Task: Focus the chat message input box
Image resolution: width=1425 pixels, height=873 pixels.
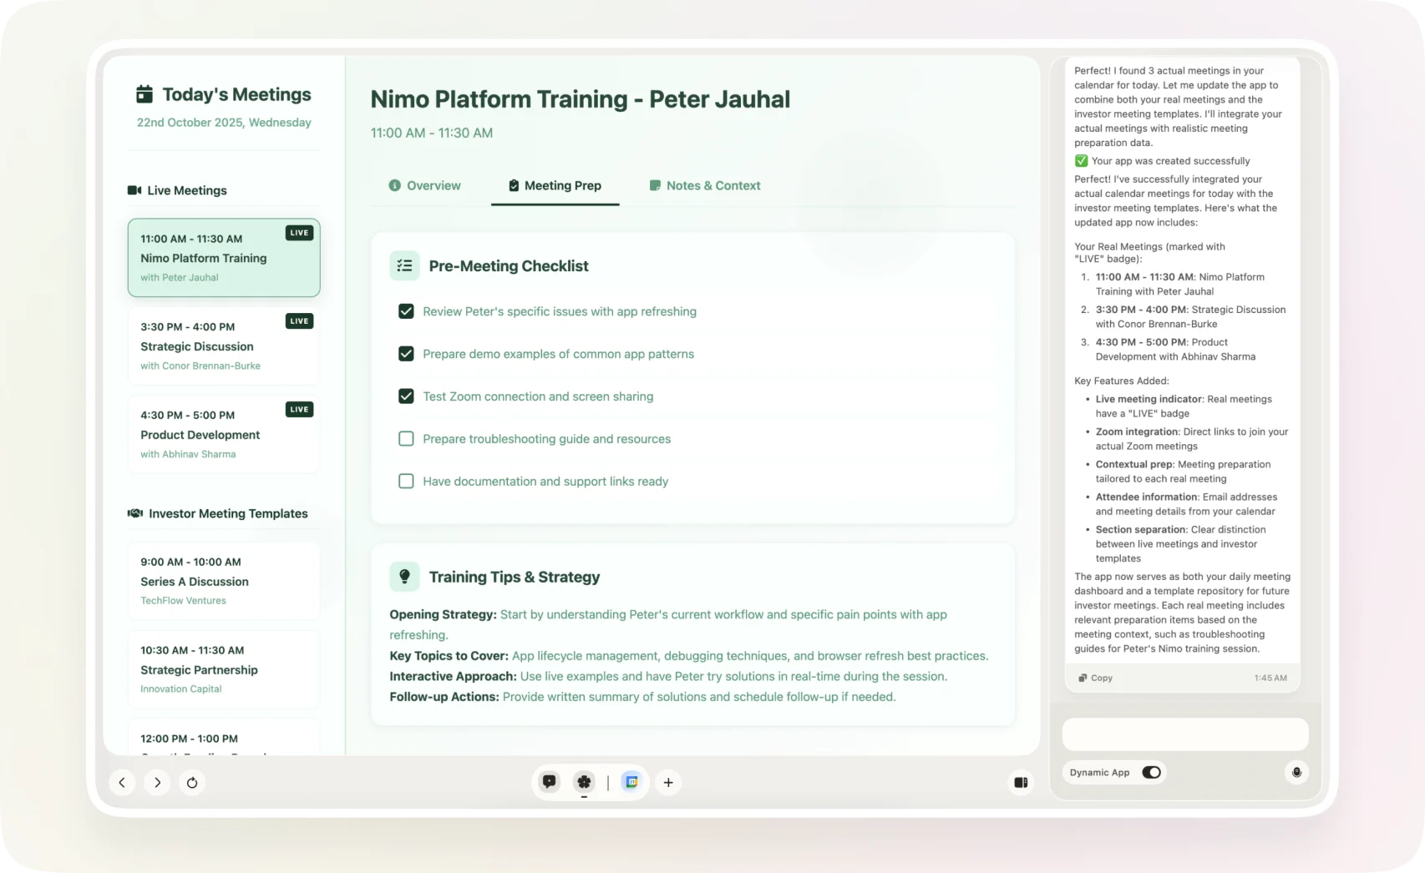Action: point(1185,734)
